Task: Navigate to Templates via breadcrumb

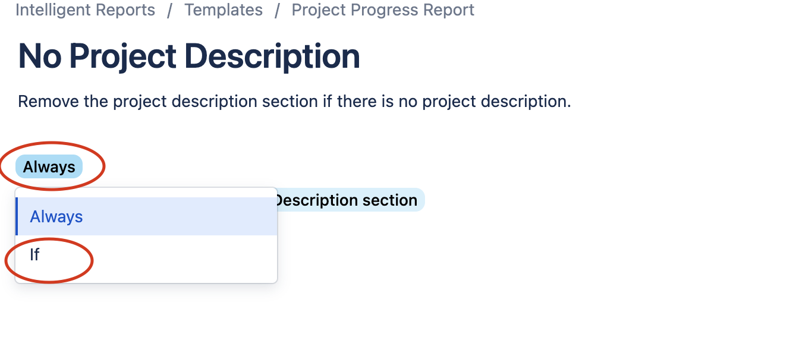Action: pos(224,10)
